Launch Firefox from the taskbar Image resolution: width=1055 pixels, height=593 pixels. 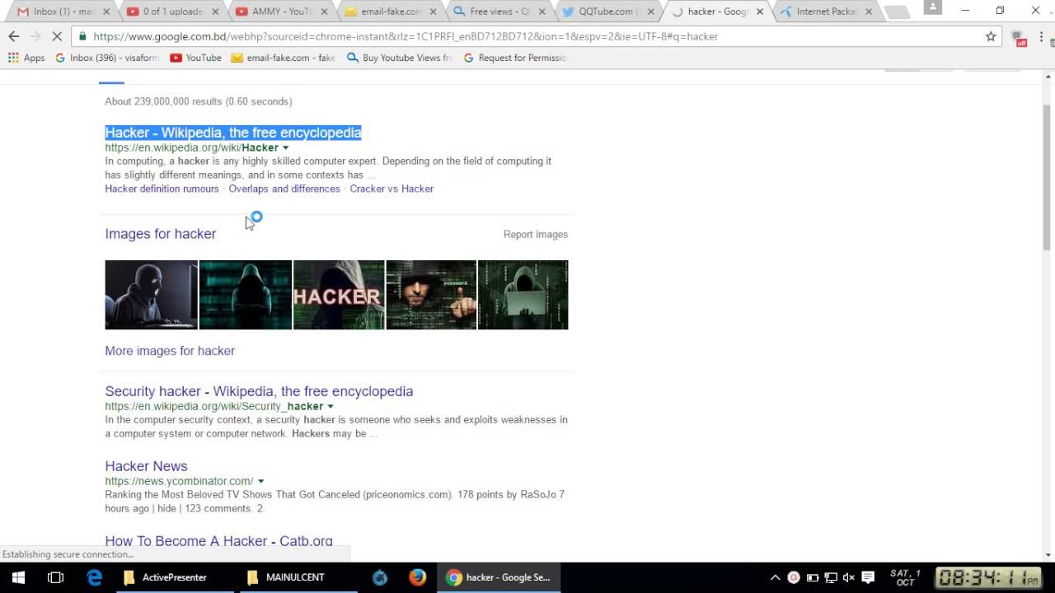tap(418, 577)
